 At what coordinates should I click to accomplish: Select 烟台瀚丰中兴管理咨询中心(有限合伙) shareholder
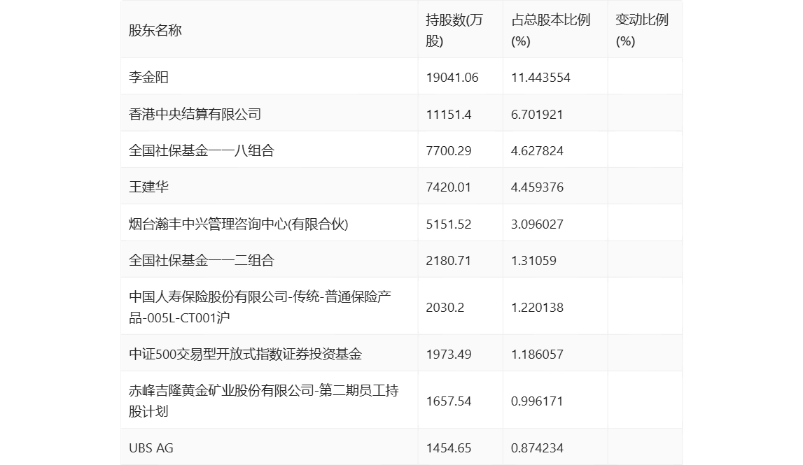tap(239, 224)
